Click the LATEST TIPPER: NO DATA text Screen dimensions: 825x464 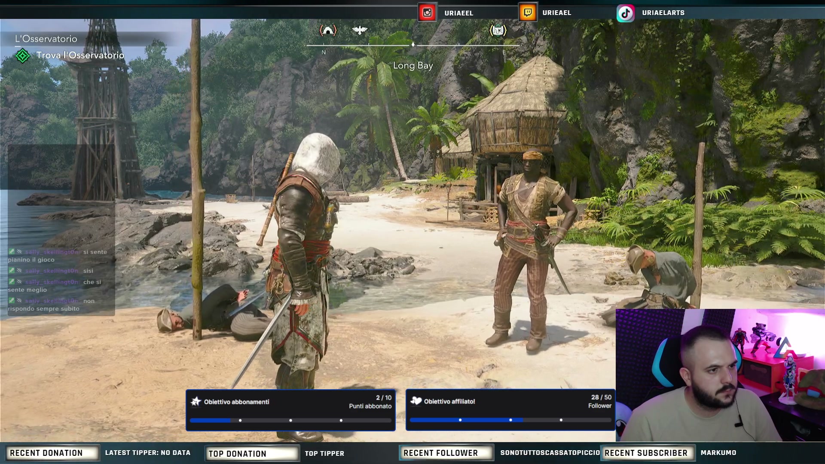point(148,453)
